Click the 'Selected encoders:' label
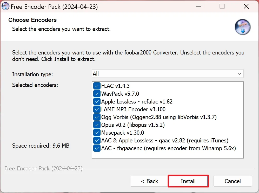The height and width of the screenshot is (193, 259). [35, 85]
